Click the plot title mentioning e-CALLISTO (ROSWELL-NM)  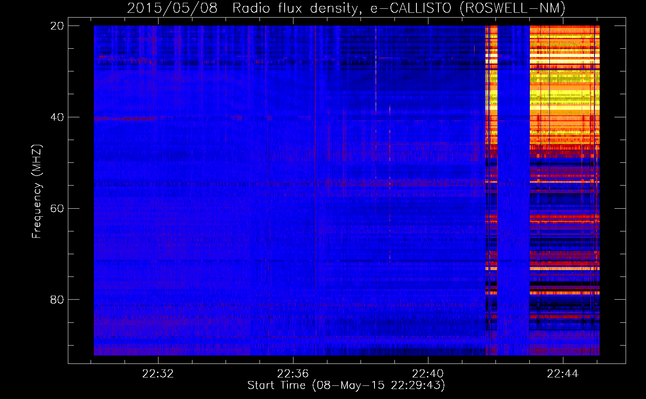346,8
